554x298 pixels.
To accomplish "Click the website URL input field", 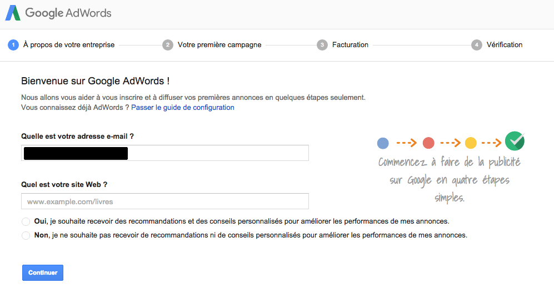I will pyautogui.click(x=165, y=201).
